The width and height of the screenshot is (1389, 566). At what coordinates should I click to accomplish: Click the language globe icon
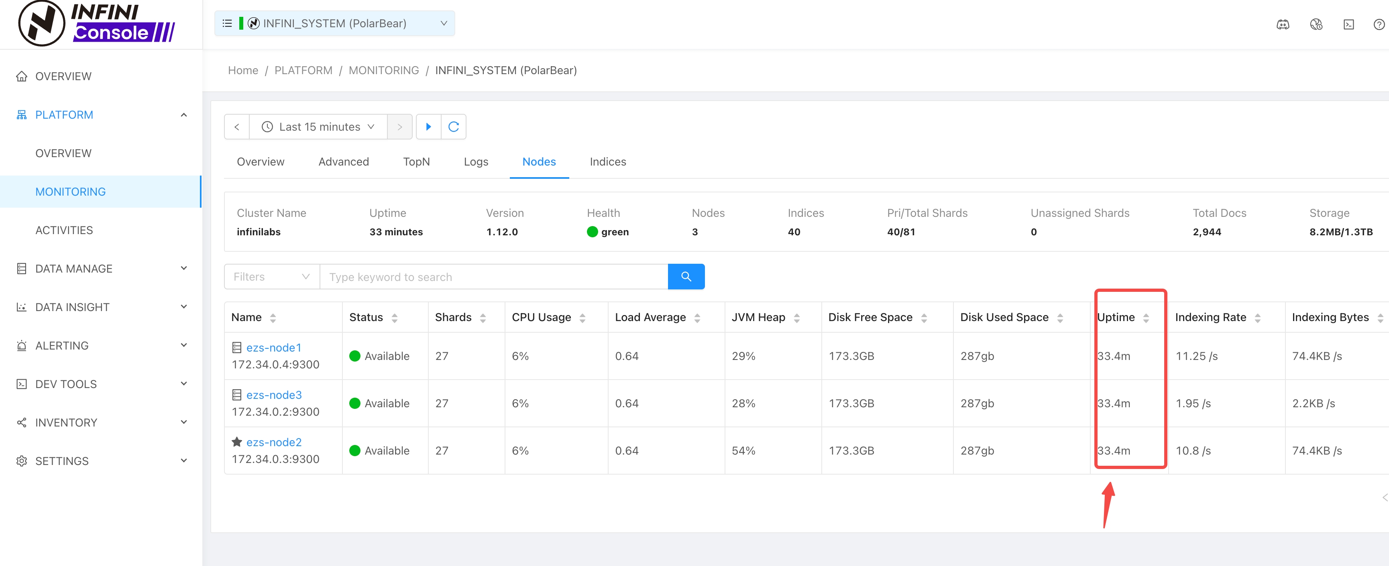tap(1316, 24)
